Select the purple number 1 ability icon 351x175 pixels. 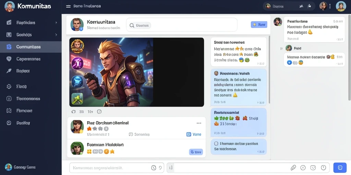[77, 63]
